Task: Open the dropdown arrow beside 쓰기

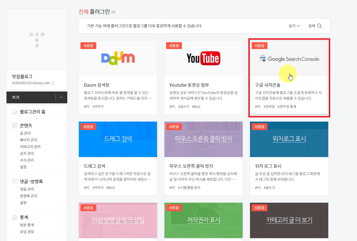Action: coord(61,97)
